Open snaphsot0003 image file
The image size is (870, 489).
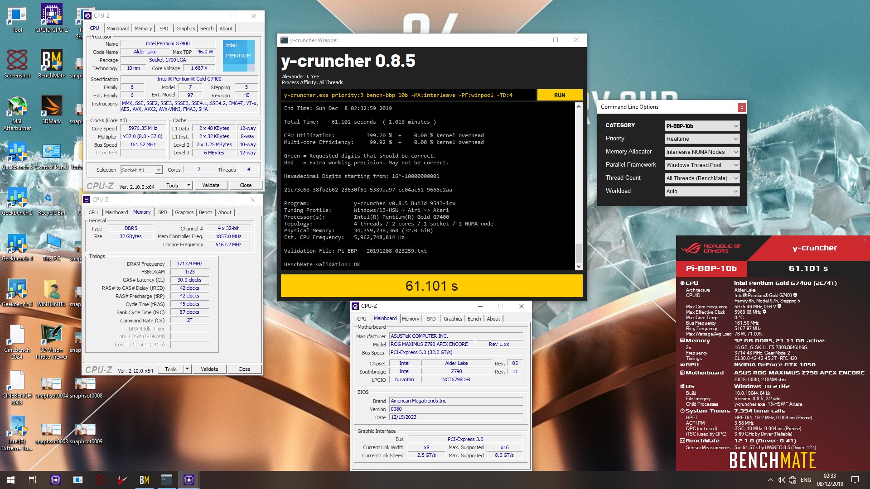click(51, 433)
